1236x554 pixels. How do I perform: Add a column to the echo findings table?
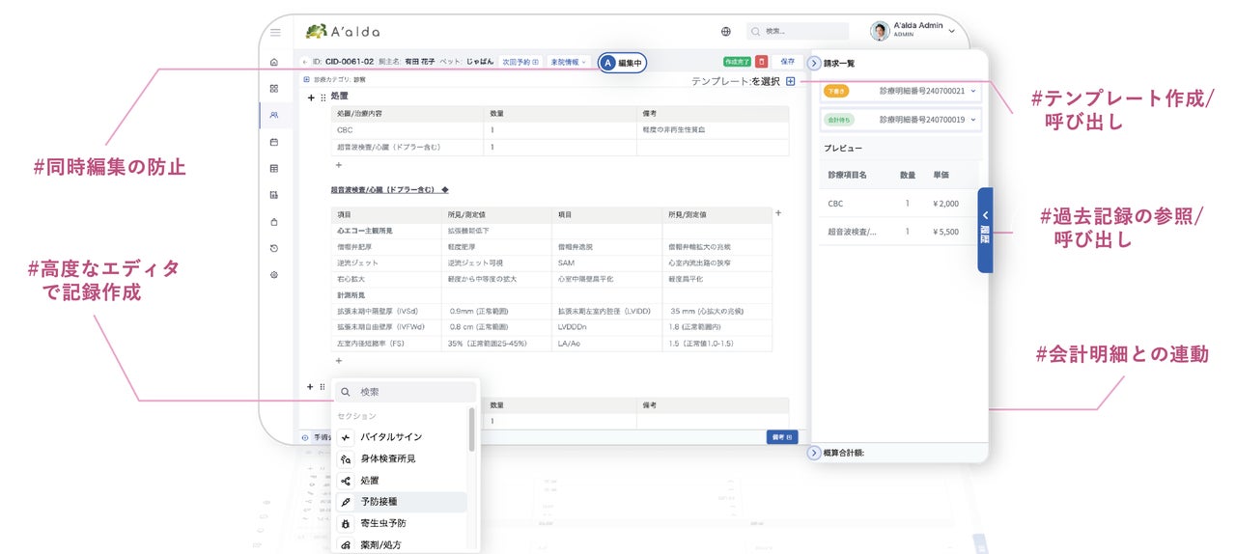[778, 213]
